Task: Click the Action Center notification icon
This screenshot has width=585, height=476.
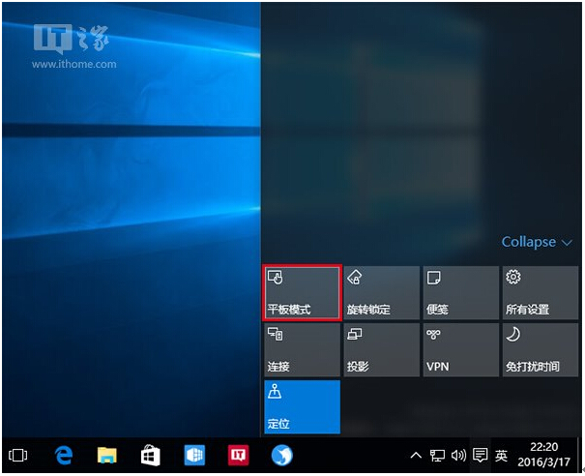Action: click(x=480, y=455)
